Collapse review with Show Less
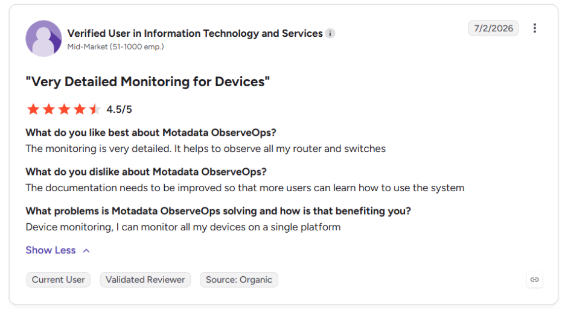Screen dimensions: 565x310 [x=51, y=250]
